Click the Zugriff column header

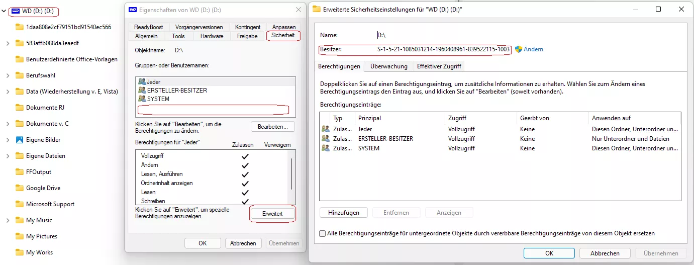[481, 118]
